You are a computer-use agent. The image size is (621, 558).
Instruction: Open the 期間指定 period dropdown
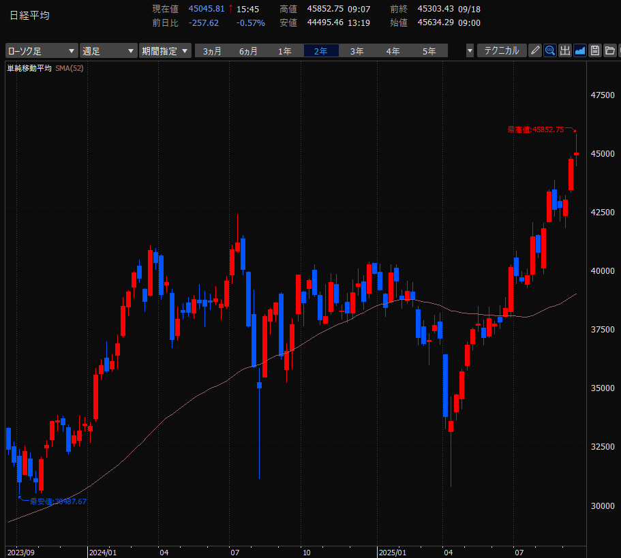[x=165, y=51]
